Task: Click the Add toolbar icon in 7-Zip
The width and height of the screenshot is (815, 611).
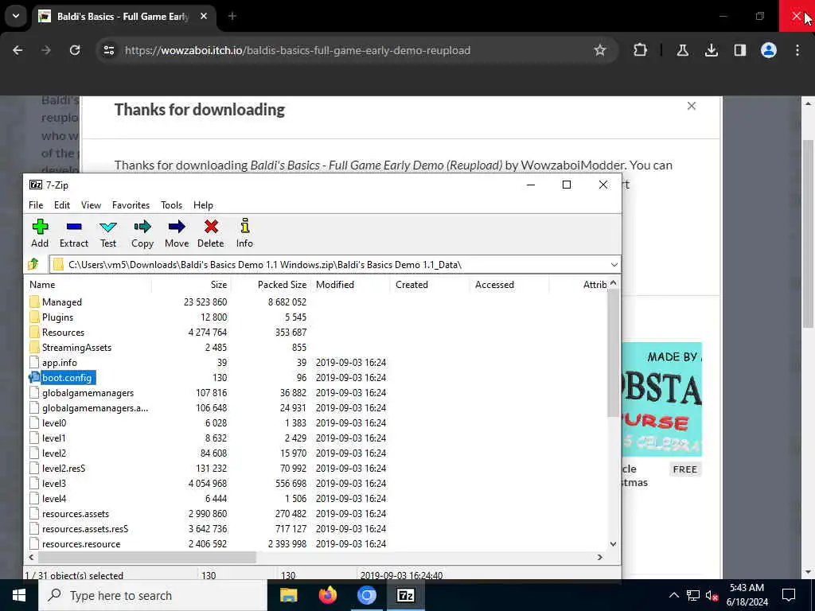Action: point(40,233)
